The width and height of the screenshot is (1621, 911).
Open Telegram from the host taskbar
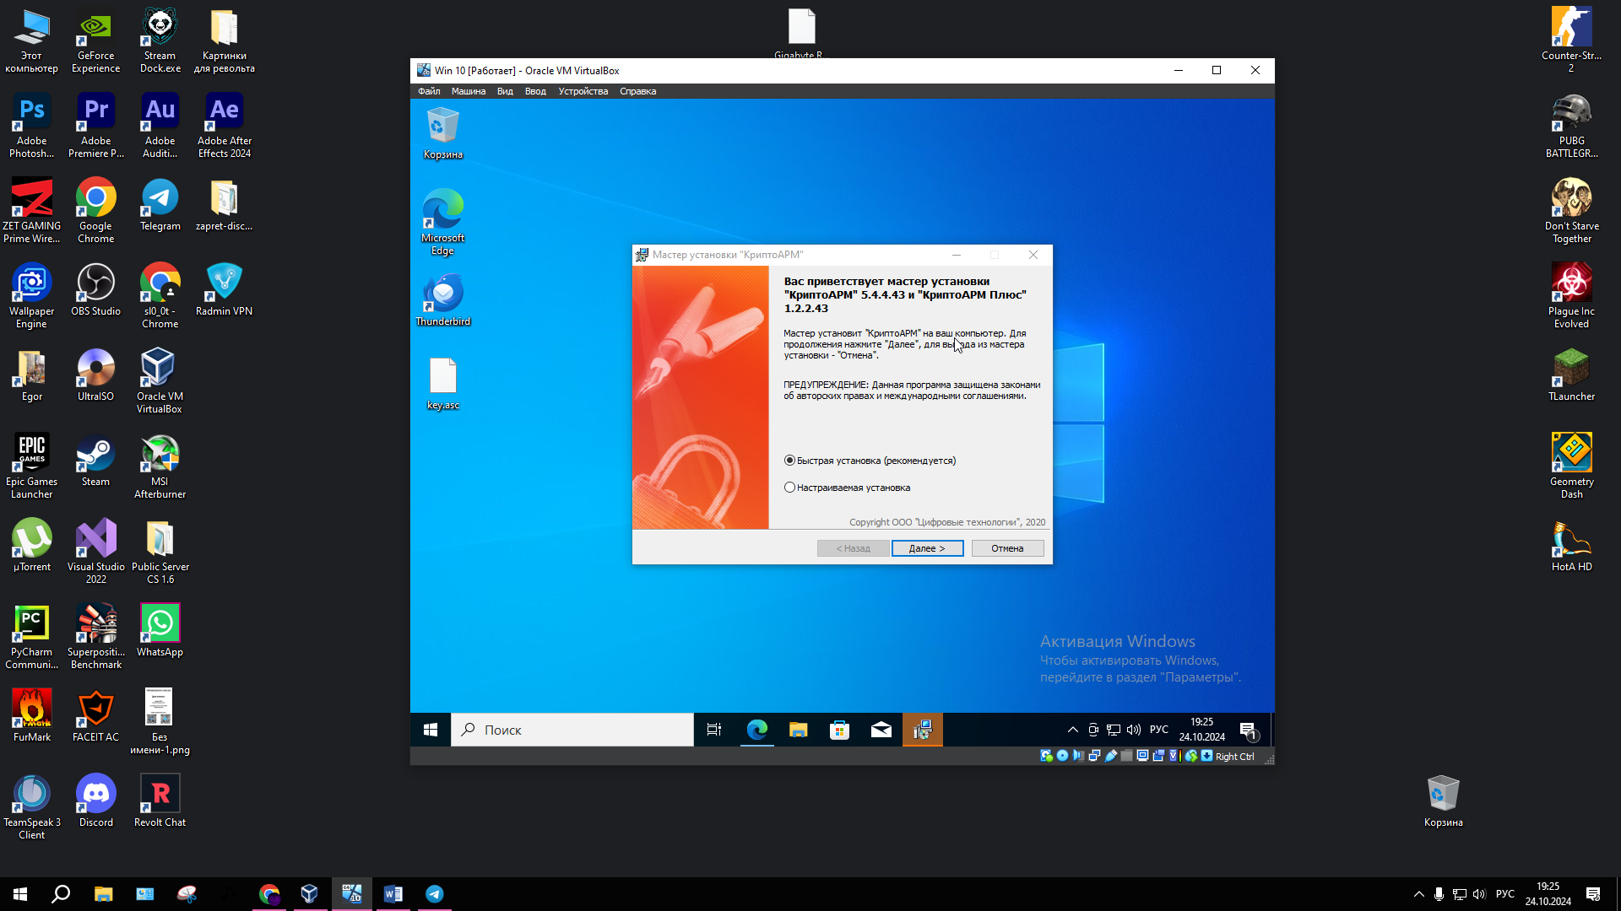[x=435, y=894]
